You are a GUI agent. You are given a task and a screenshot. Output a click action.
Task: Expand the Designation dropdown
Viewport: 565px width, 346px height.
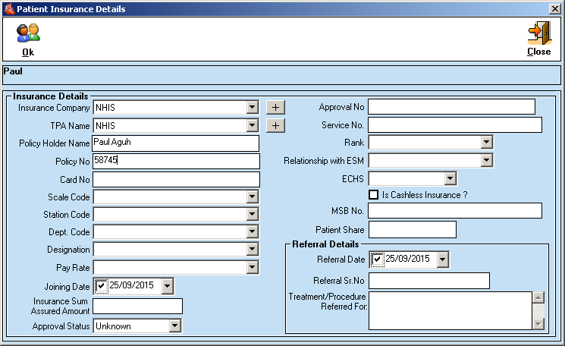pyautogui.click(x=253, y=250)
